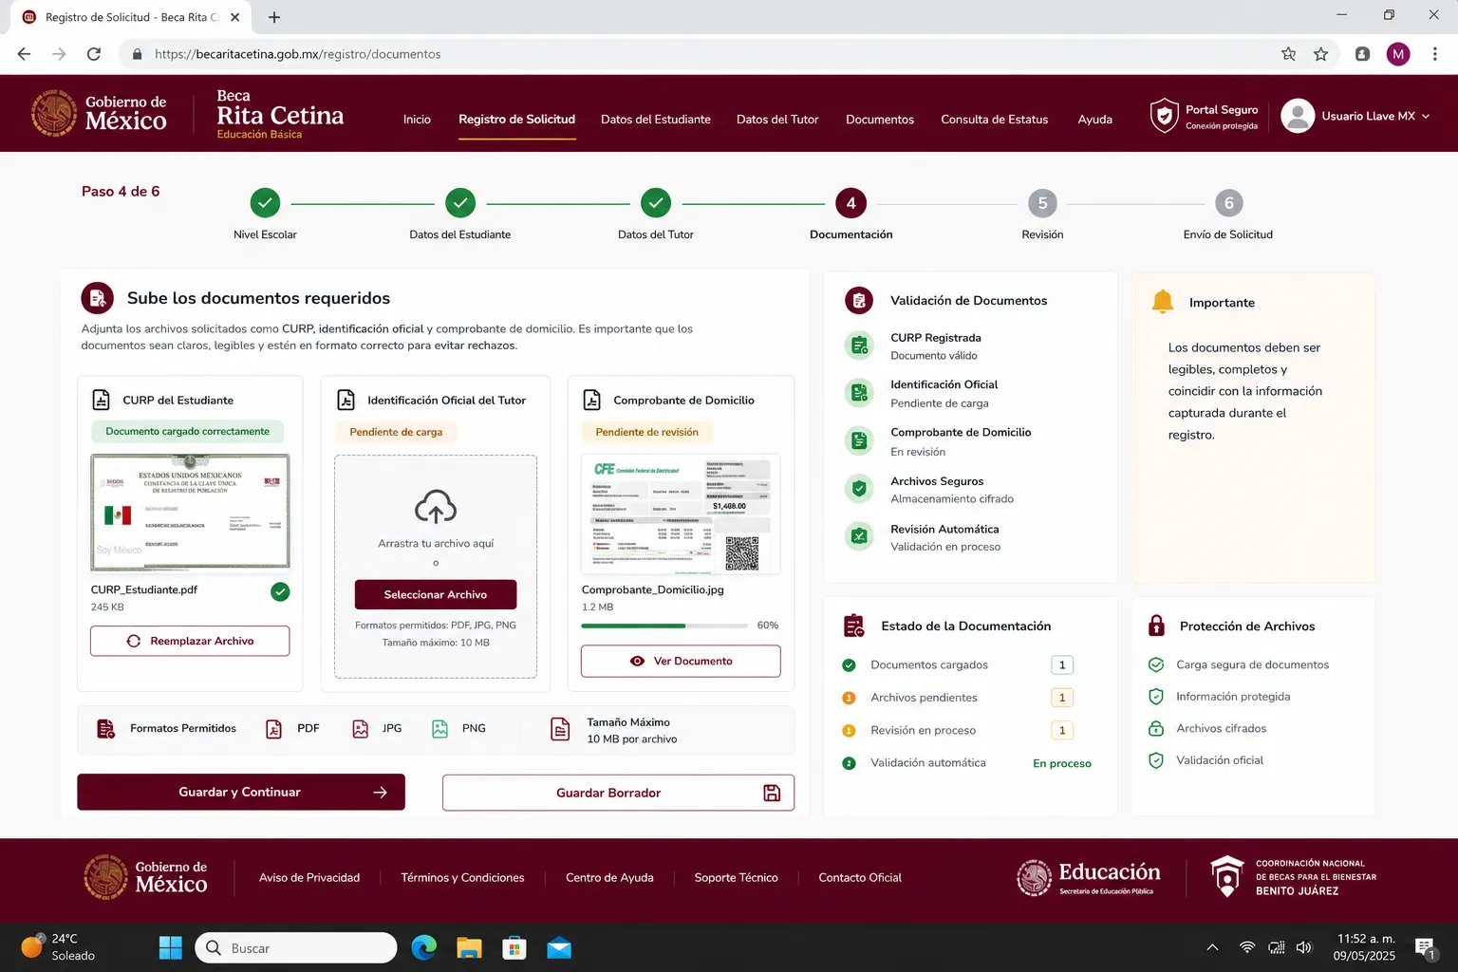1458x972 pixels.
Task: Click the Sube los documentos header icon
Action: 97,298
